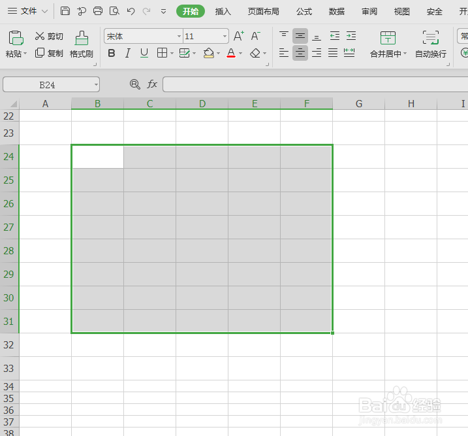Expand the Merge and Center dropdown arrow
Image resolution: width=468 pixels, height=436 pixels.
(x=405, y=54)
